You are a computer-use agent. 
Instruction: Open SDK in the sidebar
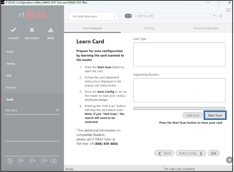coord(9,76)
